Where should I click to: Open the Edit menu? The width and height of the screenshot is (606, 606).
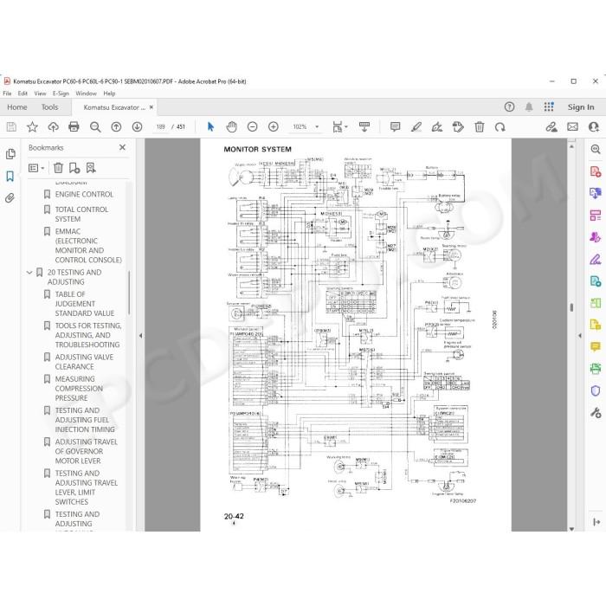(23, 93)
